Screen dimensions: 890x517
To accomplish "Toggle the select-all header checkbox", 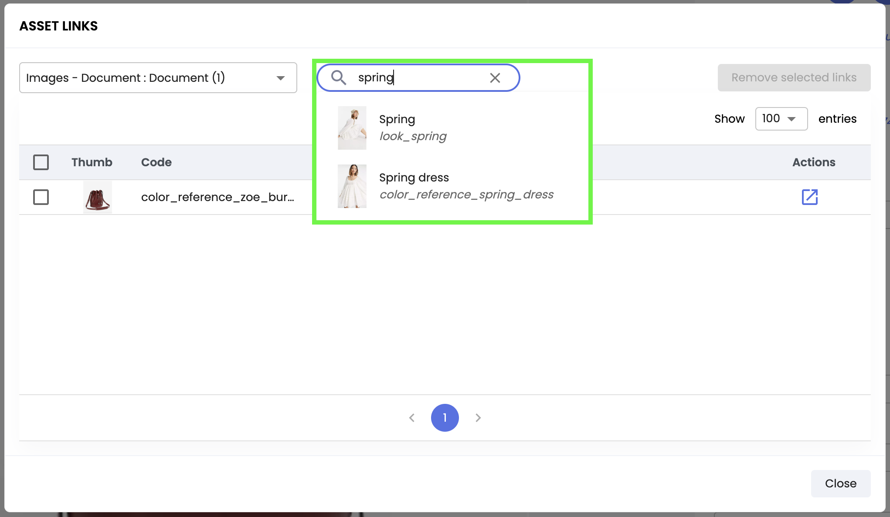I will [41, 162].
